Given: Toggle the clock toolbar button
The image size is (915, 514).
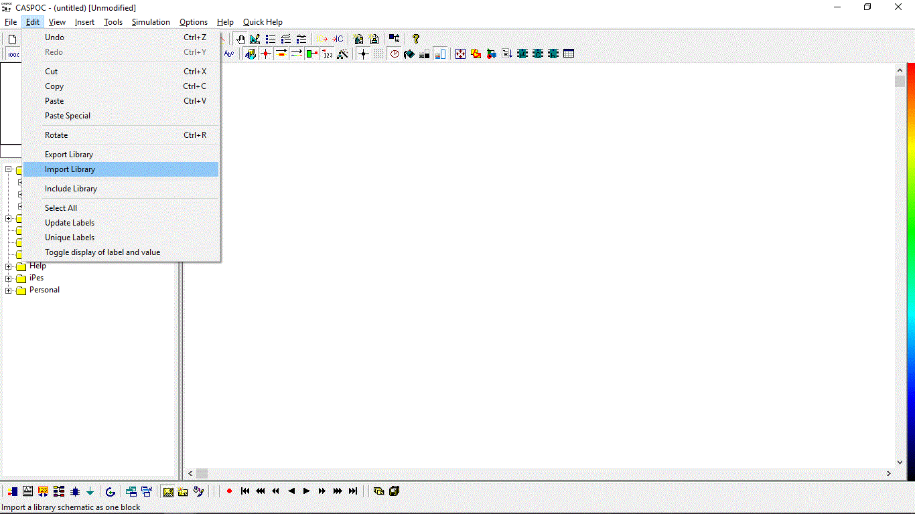Looking at the screenshot, I should (x=395, y=54).
